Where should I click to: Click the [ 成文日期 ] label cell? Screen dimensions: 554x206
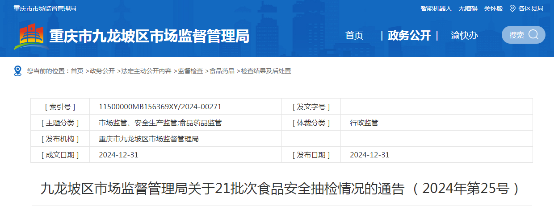point(60,155)
